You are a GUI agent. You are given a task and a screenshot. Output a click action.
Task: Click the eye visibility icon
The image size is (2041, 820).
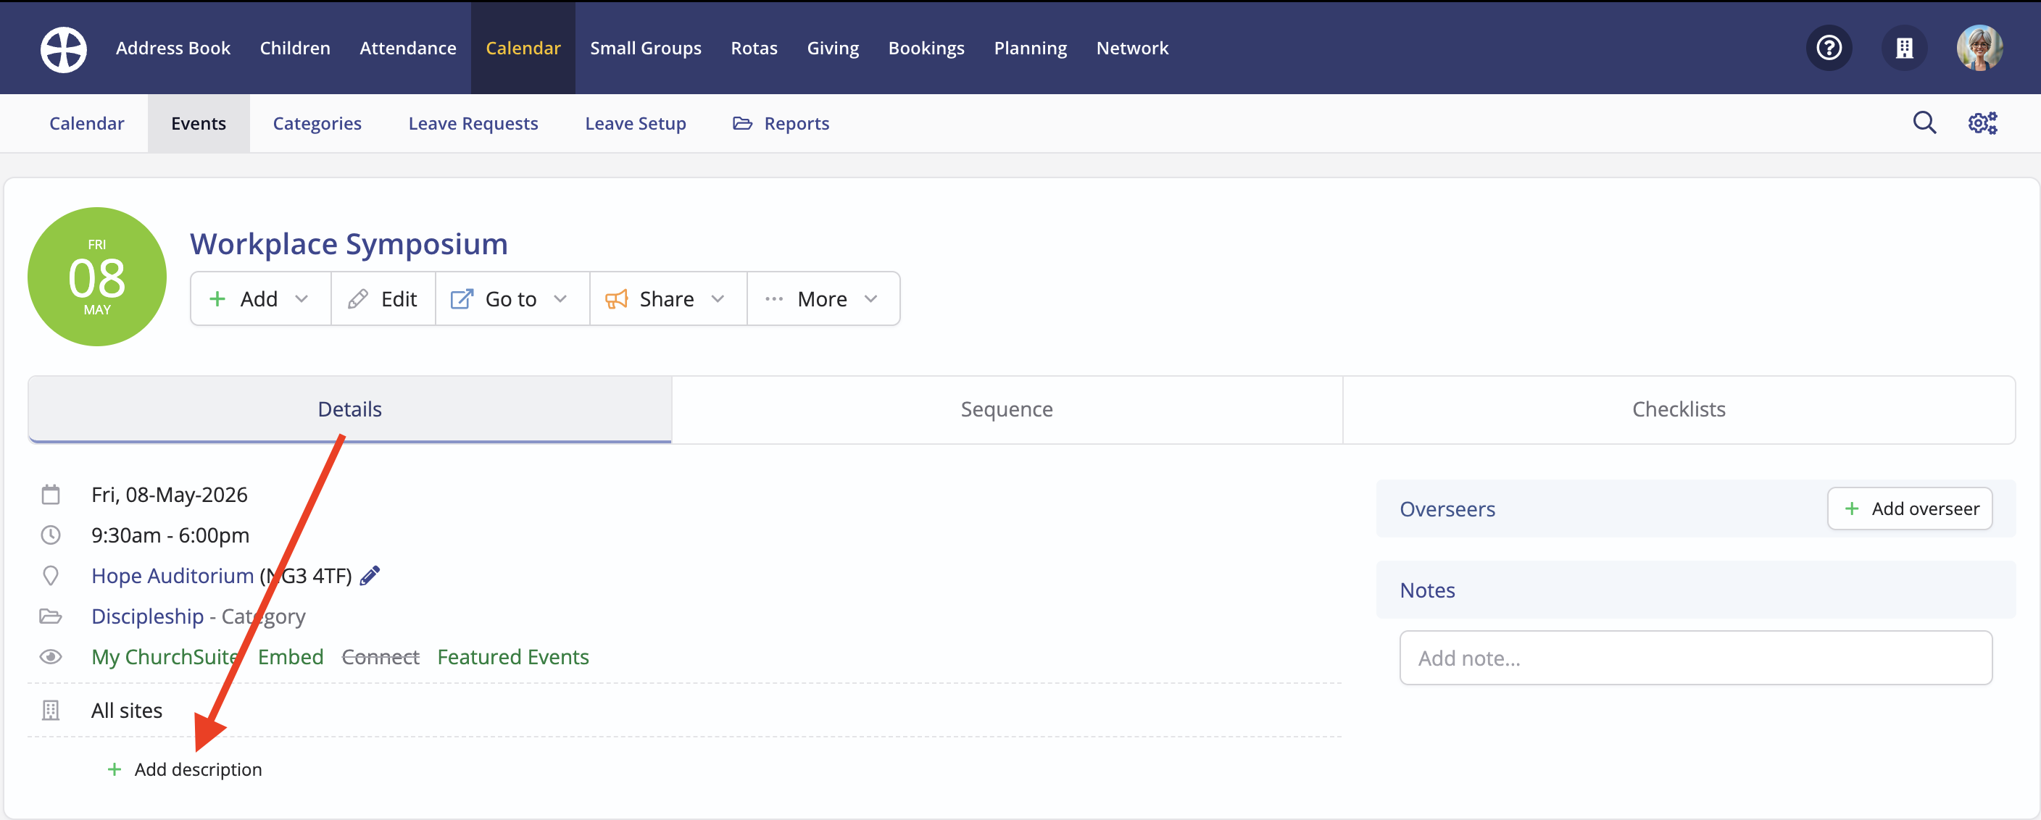pyautogui.click(x=51, y=656)
